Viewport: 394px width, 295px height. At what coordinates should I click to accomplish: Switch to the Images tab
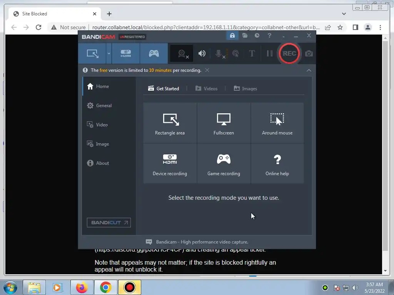coord(245,89)
